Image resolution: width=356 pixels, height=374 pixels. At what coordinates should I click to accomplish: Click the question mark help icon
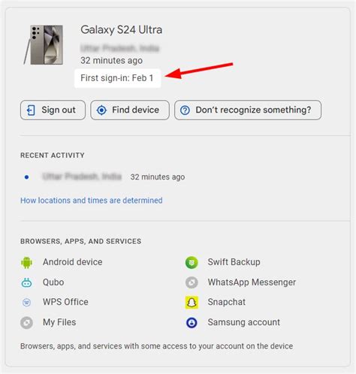click(185, 110)
